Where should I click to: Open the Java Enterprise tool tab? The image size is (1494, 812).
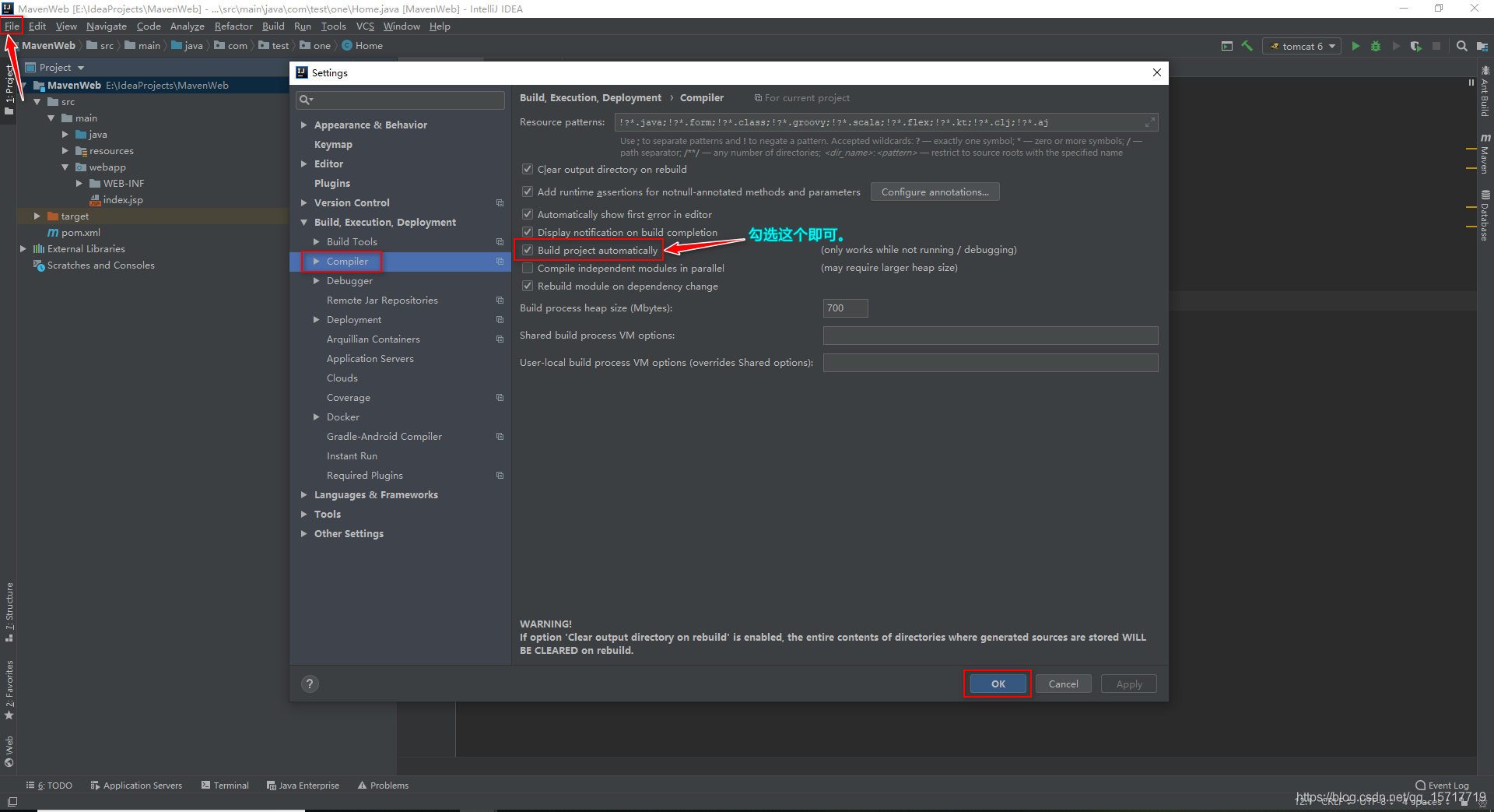[x=303, y=786]
